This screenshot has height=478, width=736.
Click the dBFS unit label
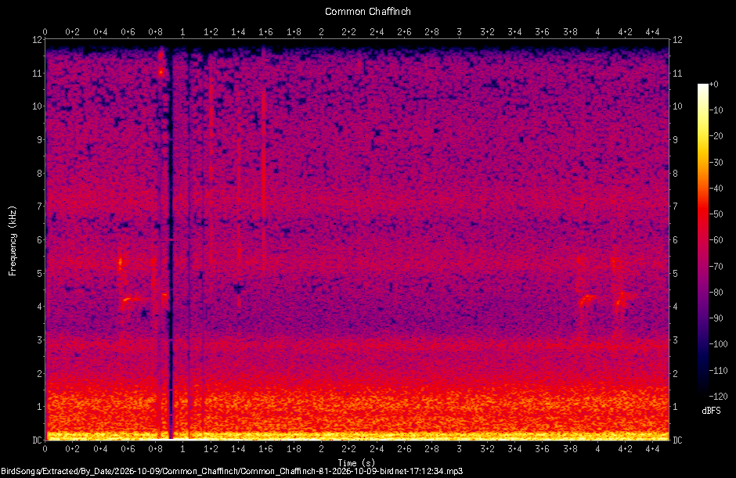(711, 411)
